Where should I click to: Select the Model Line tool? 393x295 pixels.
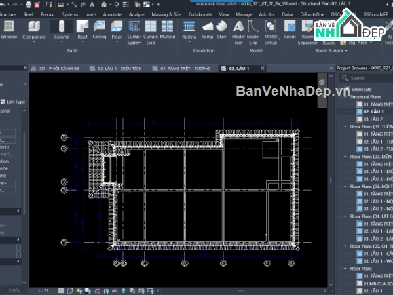click(x=253, y=33)
